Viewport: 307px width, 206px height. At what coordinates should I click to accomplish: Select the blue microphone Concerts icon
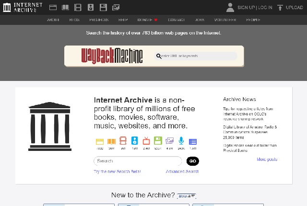(x=181, y=140)
